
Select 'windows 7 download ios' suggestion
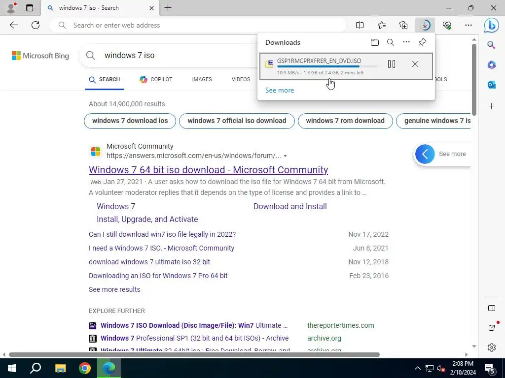[130, 121]
